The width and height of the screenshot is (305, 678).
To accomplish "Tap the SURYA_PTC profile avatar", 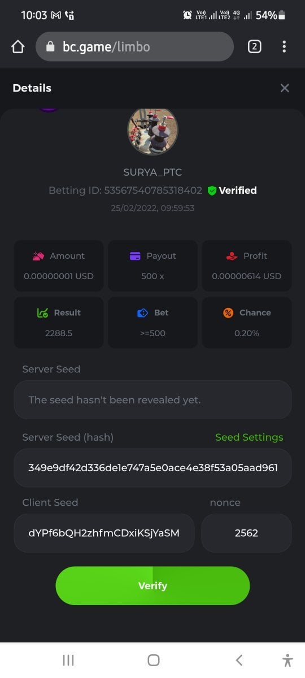I will click(153, 131).
